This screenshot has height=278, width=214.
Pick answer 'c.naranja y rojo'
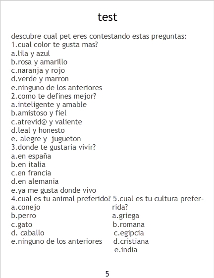(x=38, y=71)
